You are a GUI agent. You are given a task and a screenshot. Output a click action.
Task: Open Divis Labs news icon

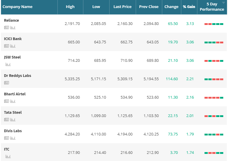(7, 138)
